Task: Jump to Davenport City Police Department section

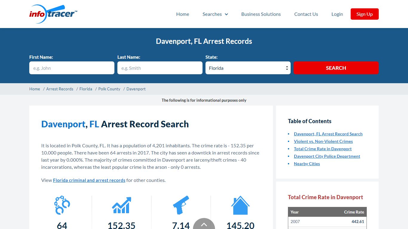Action: (x=327, y=156)
